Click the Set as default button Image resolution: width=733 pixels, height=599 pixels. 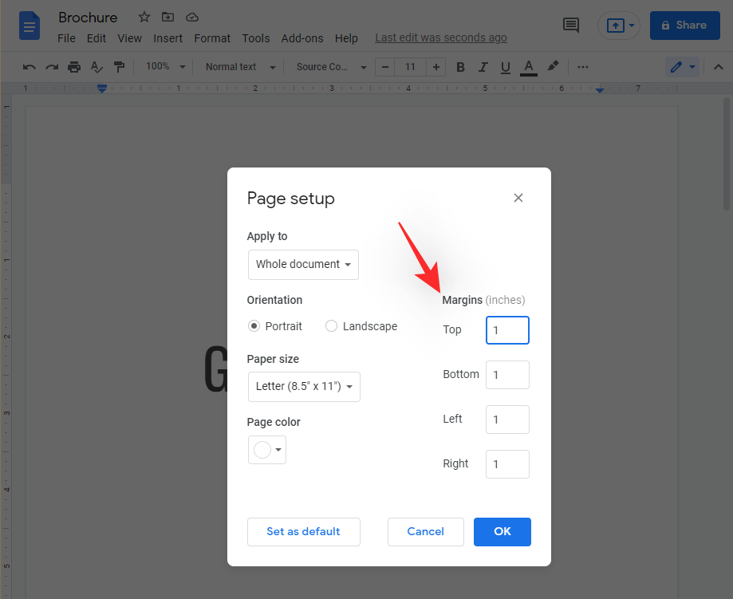tap(303, 532)
